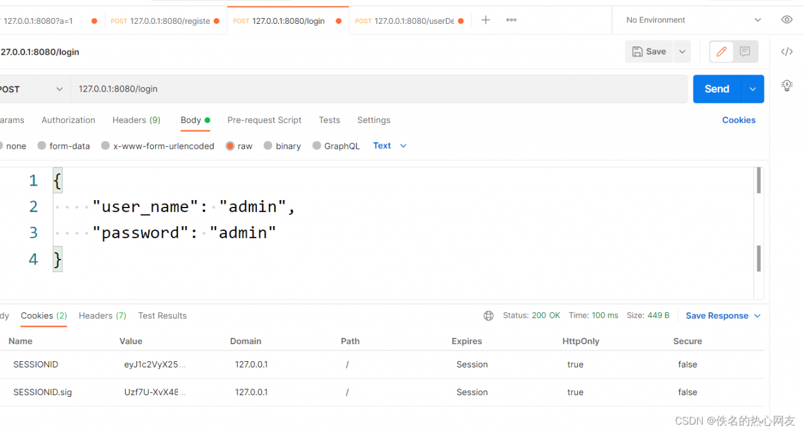Open the Text format dropdown
Viewport: 804px width, 432px height.
(x=390, y=146)
